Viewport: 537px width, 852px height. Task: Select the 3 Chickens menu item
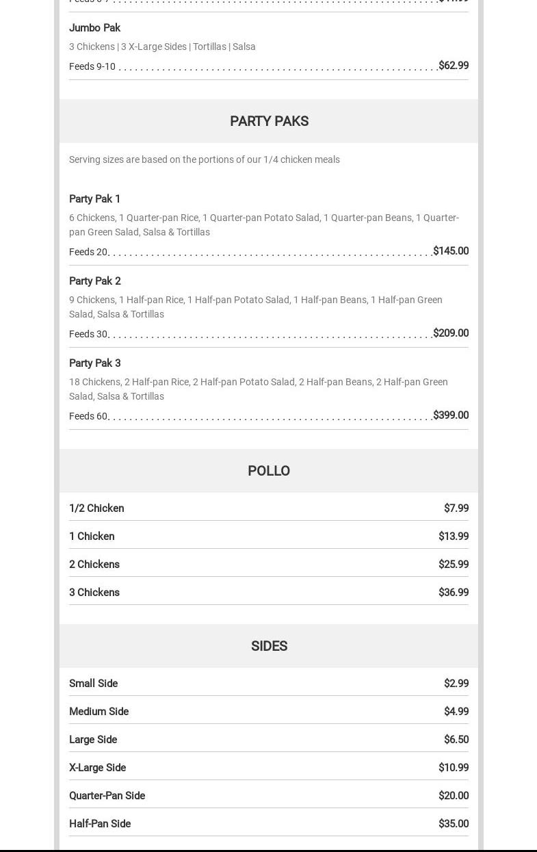point(94,593)
